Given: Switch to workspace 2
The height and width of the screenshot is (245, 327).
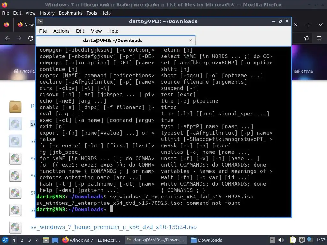Looking at the screenshot, I should [22, 240].
